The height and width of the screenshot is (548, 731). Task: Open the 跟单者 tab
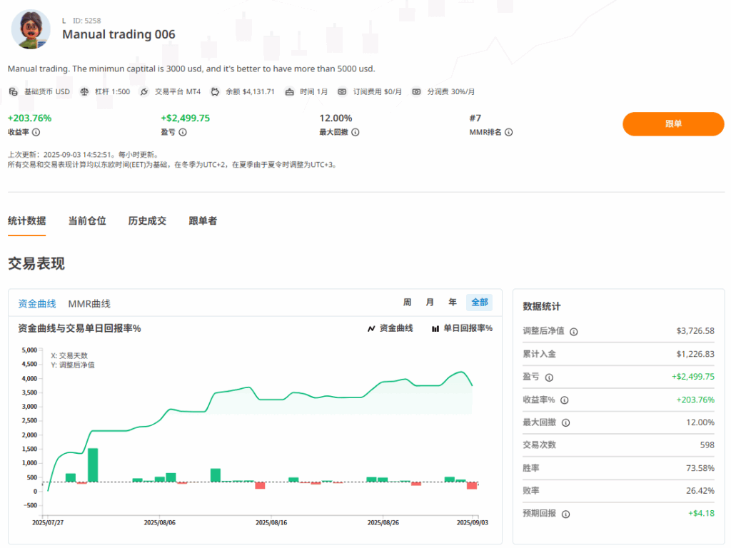click(203, 221)
